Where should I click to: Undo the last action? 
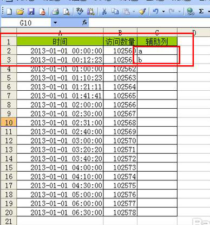[x=155, y=11]
